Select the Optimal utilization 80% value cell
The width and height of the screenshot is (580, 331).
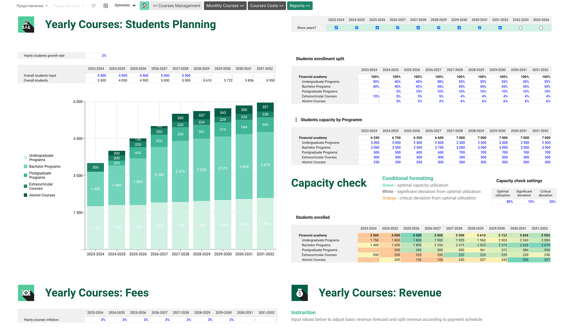point(503,202)
